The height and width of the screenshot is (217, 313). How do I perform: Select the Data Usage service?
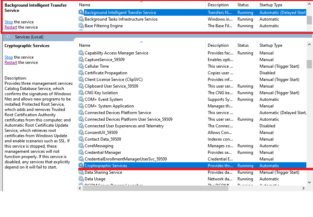coord(192,179)
